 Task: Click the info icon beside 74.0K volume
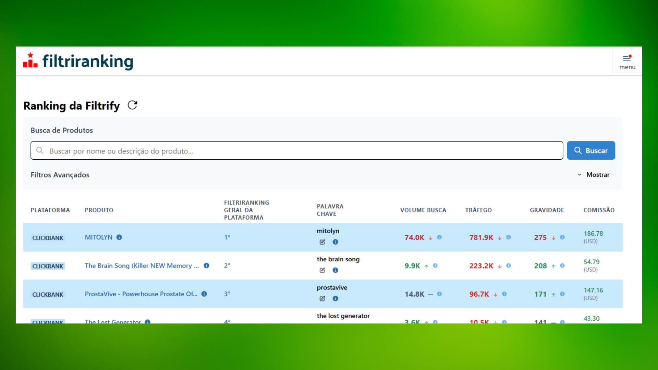point(439,237)
